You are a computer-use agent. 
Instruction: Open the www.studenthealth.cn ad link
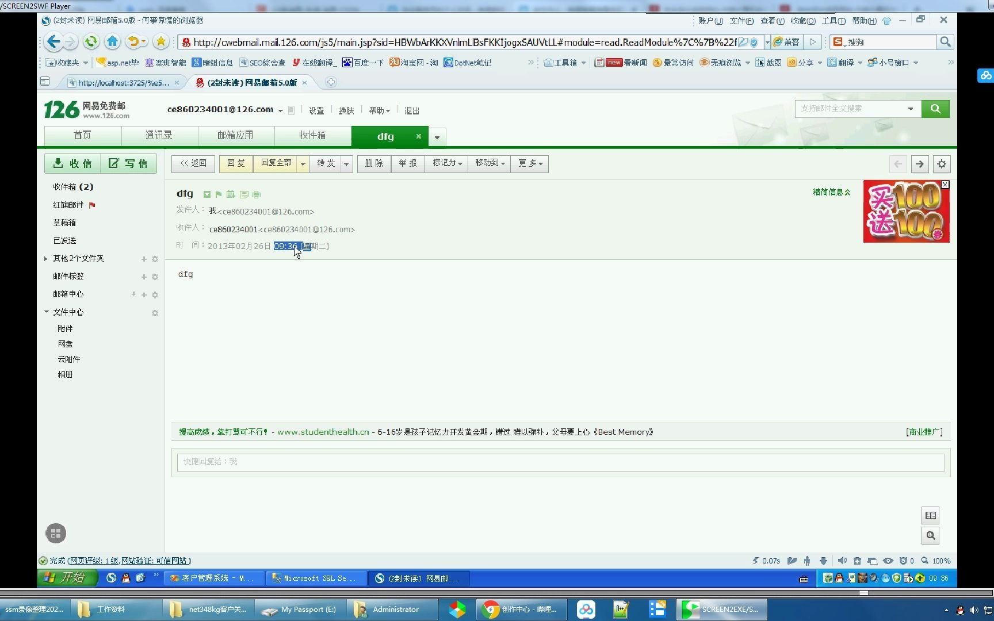coord(323,432)
